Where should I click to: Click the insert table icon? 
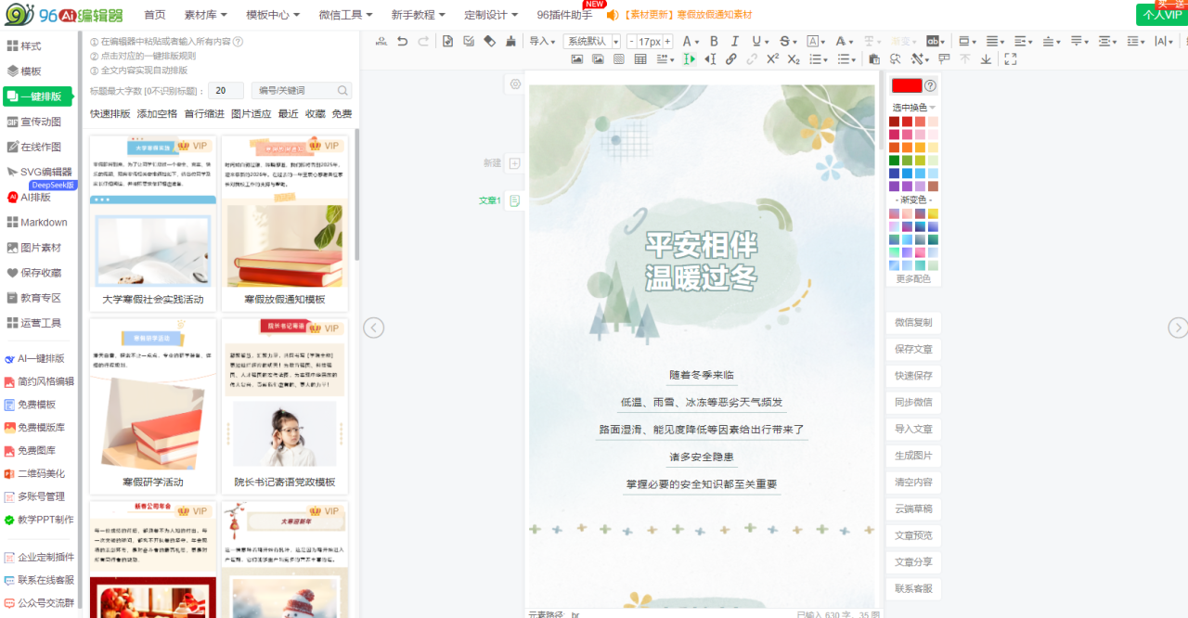(640, 59)
